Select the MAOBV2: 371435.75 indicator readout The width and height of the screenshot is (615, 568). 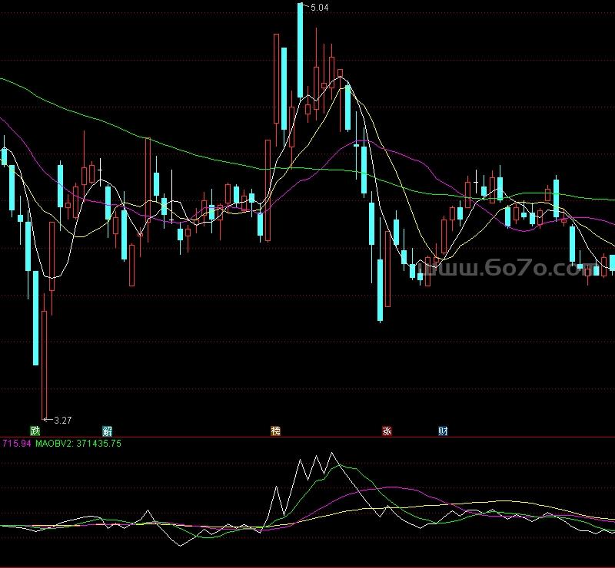tap(78, 444)
